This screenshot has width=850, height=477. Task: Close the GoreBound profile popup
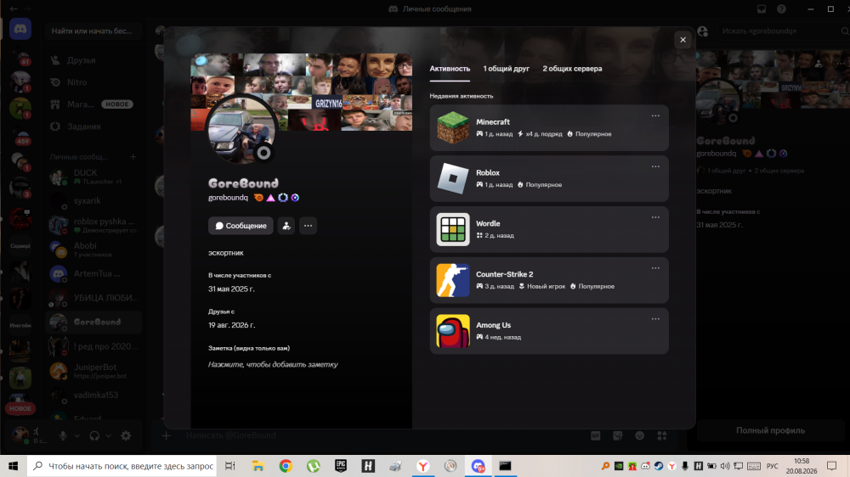tap(683, 40)
